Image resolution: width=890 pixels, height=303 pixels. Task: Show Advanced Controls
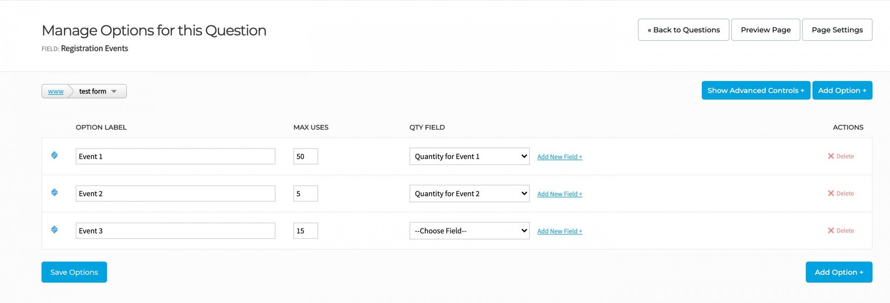point(756,90)
